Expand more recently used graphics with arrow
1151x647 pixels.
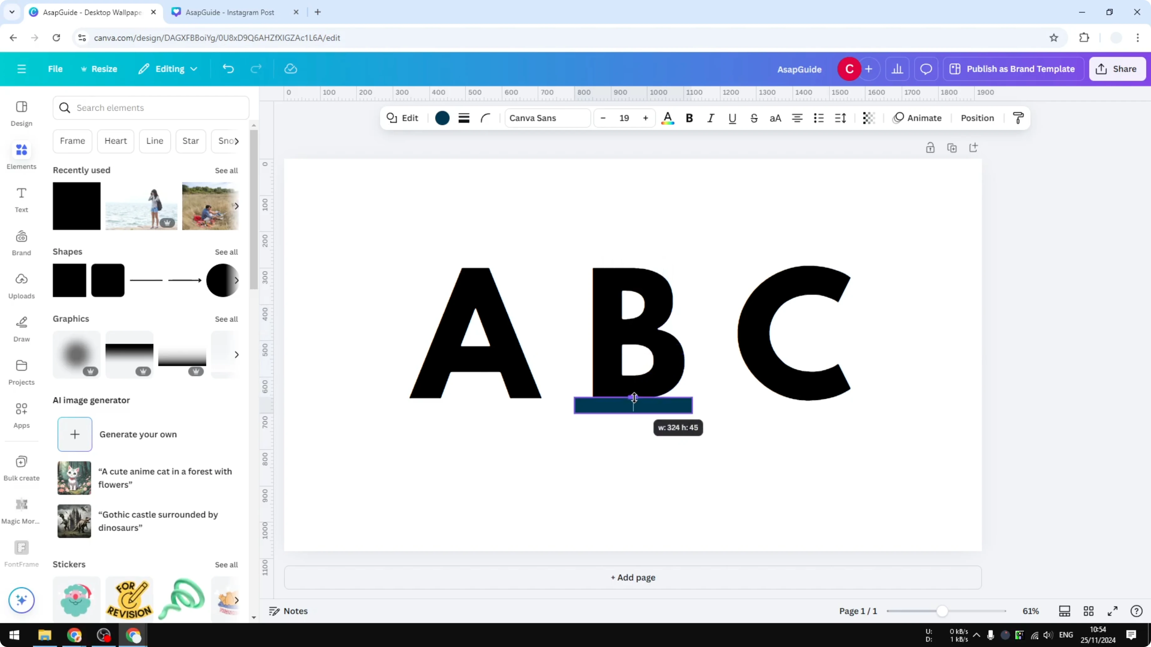point(237,354)
